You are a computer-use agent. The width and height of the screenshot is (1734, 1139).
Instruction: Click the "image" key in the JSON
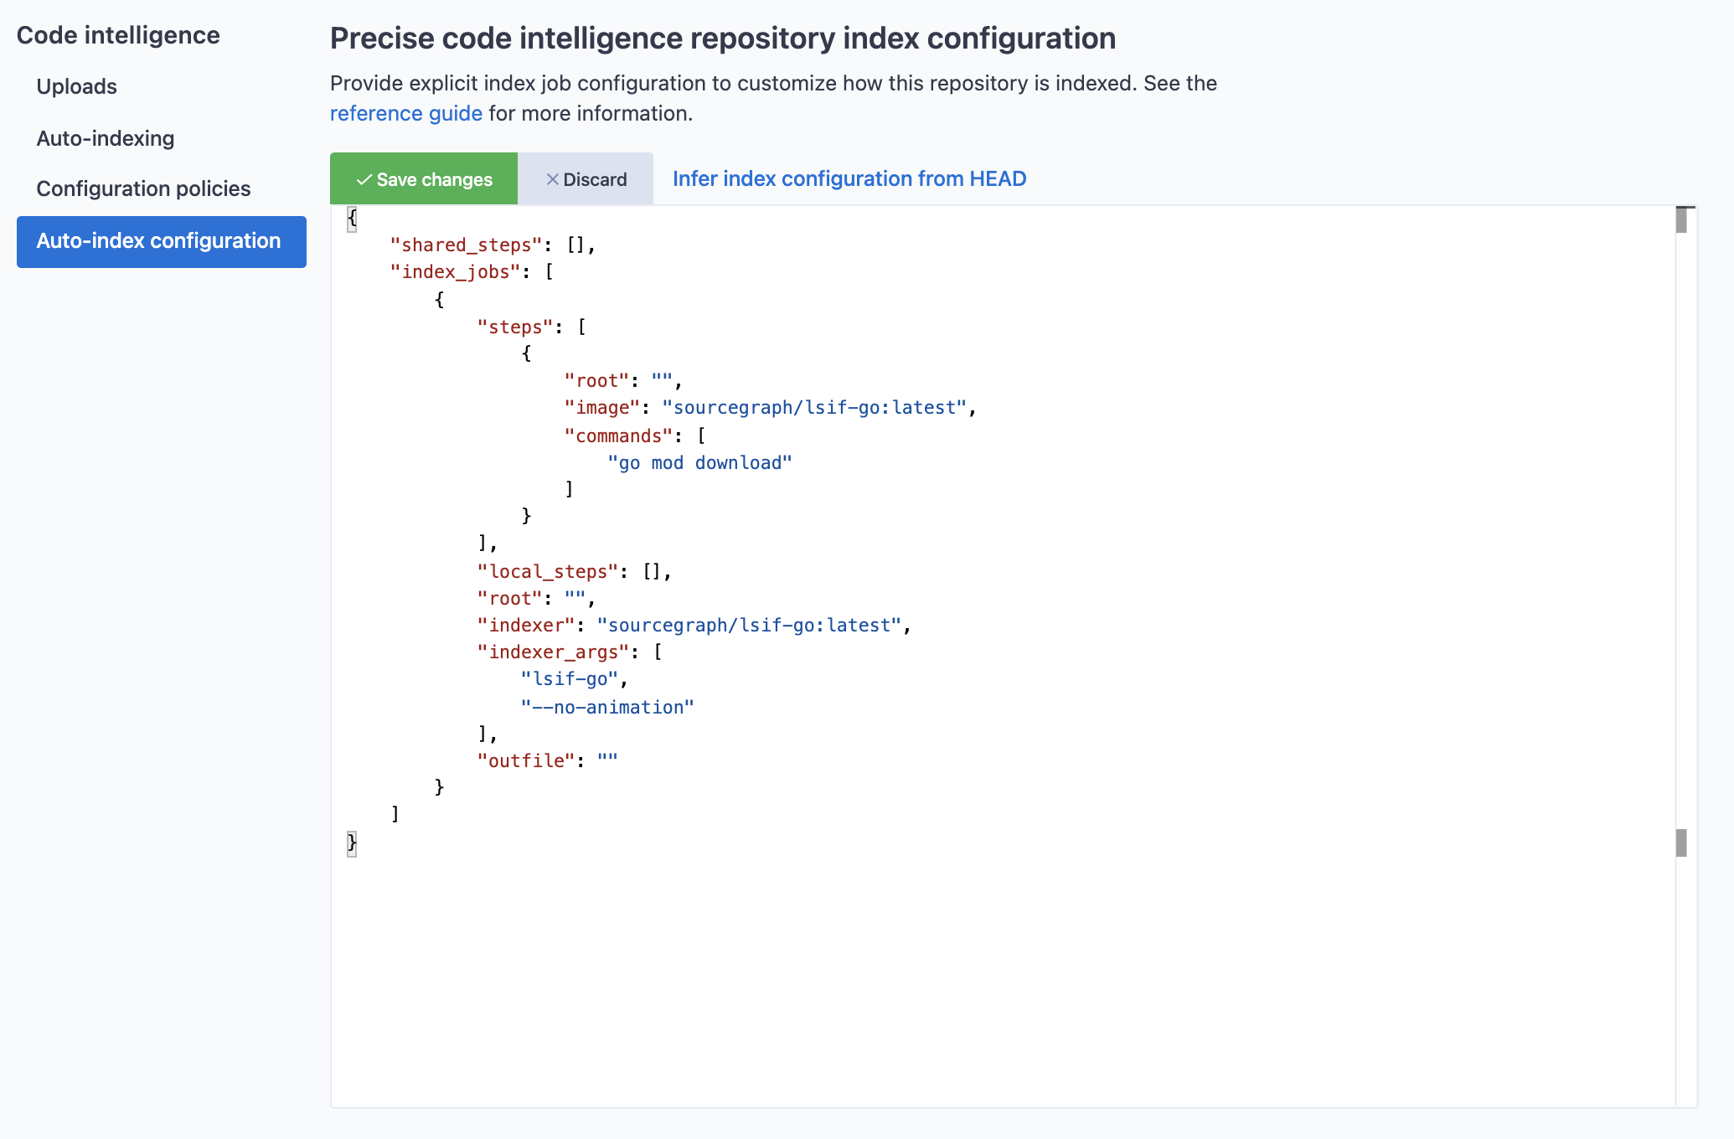coord(602,408)
